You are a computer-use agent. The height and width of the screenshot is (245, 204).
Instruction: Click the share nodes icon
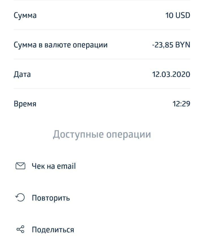click(x=20, y=229)
